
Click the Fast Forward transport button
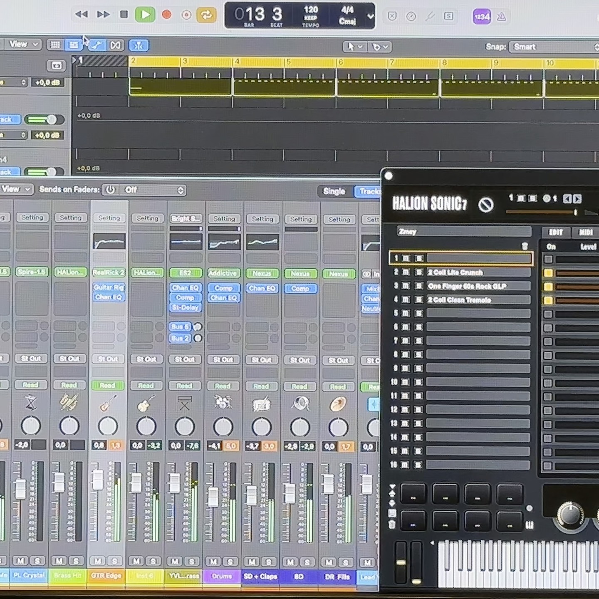(103, 15)
